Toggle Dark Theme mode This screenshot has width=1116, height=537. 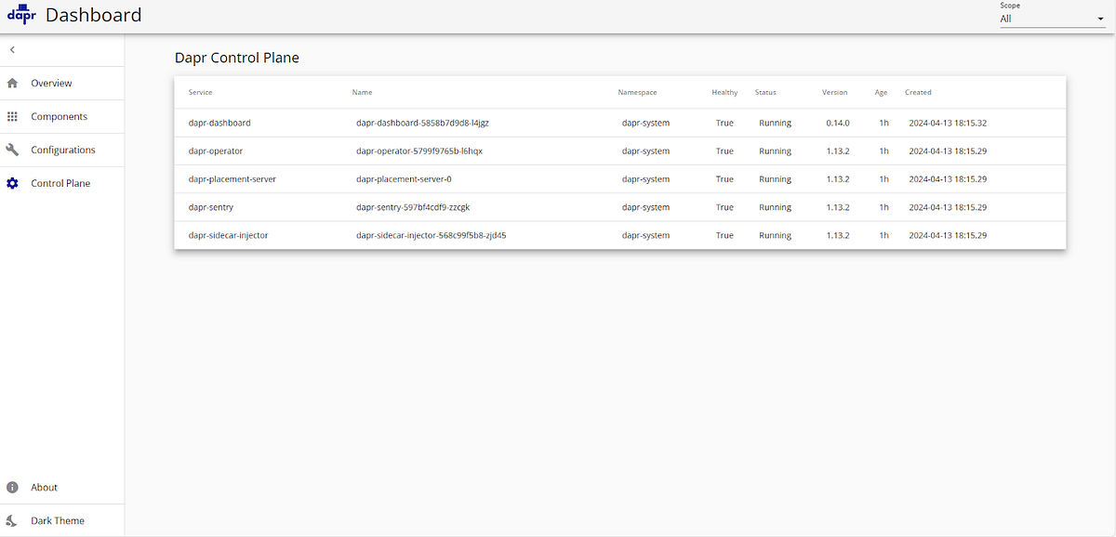(60, 520)
